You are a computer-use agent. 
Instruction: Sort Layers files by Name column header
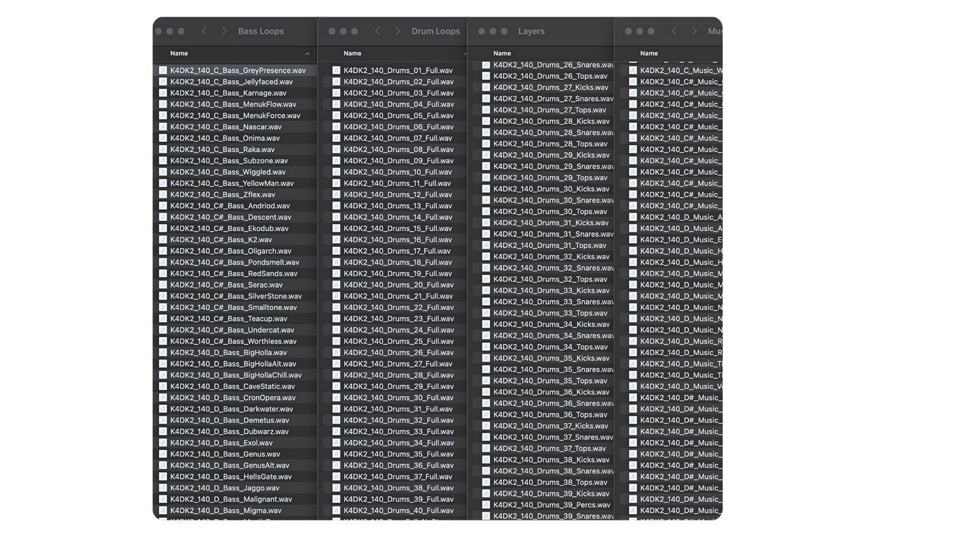point(502,53)
